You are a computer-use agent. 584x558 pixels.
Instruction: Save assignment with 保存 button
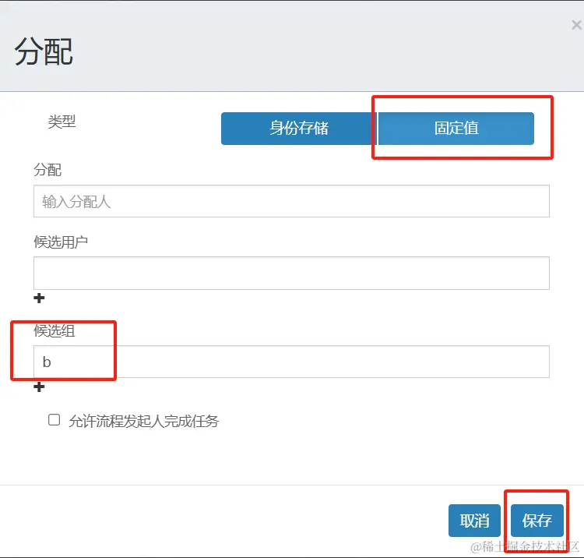[x=537, y=521]
